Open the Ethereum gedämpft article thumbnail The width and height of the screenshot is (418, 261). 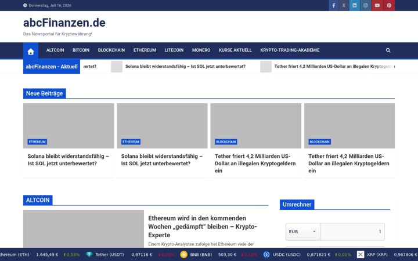[x=84, y=229]
